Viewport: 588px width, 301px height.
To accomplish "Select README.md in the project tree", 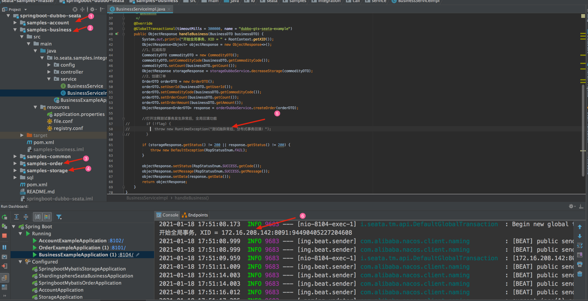I will [37, 192].
